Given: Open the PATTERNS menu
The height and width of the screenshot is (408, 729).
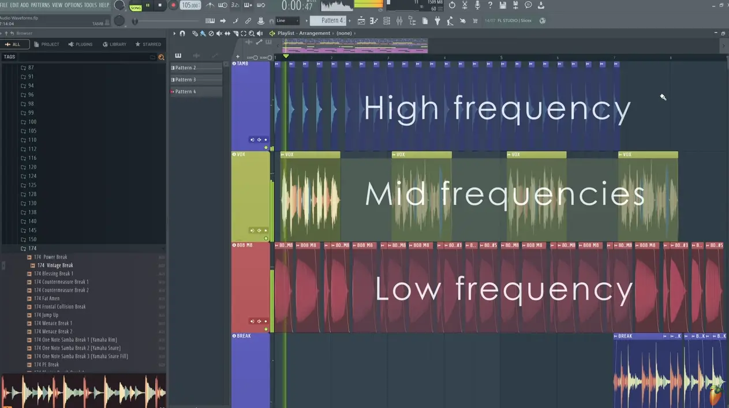Looking at the screenshot, I should pyautogui.click(x=40, y=5).
